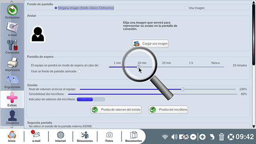Open the Ordissimo settings section
The height and width of the screenshot is (144, 256).
point(12,12)
